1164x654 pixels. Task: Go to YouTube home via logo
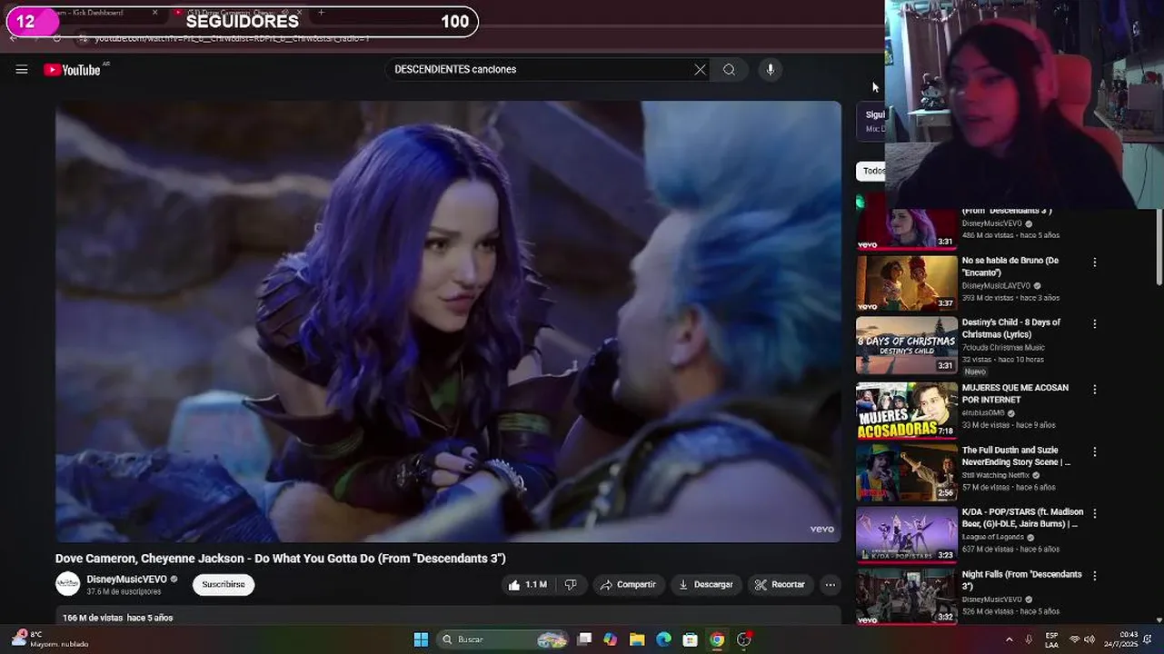(73, 70)
